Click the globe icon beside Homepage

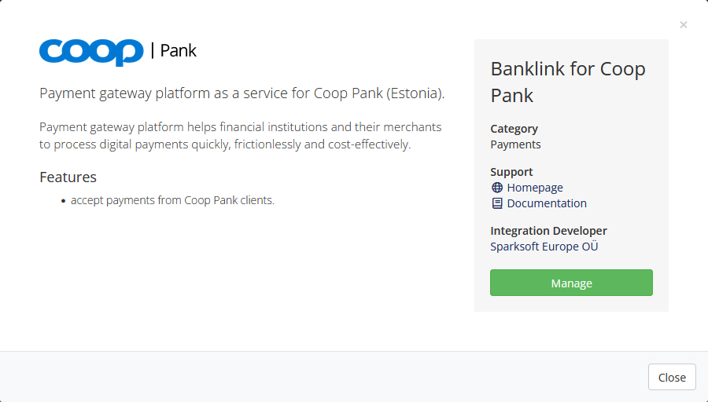pos(497,188)
